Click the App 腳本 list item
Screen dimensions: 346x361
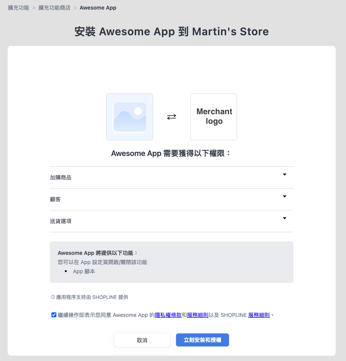84,271
